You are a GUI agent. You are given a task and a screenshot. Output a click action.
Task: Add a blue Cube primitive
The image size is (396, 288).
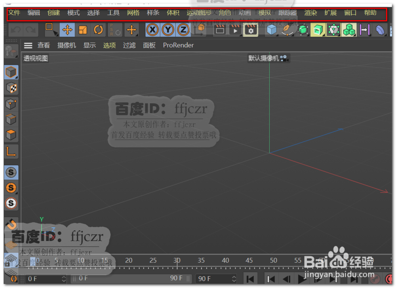pos(272,30)
